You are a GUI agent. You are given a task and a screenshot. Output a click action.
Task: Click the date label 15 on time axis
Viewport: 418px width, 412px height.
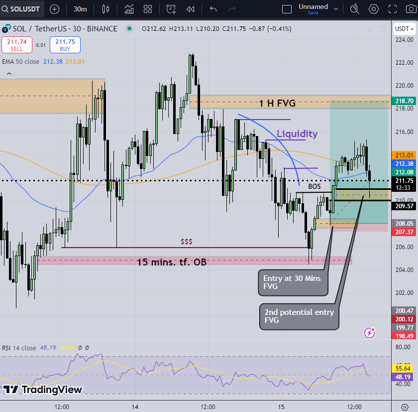pos(281,407)
